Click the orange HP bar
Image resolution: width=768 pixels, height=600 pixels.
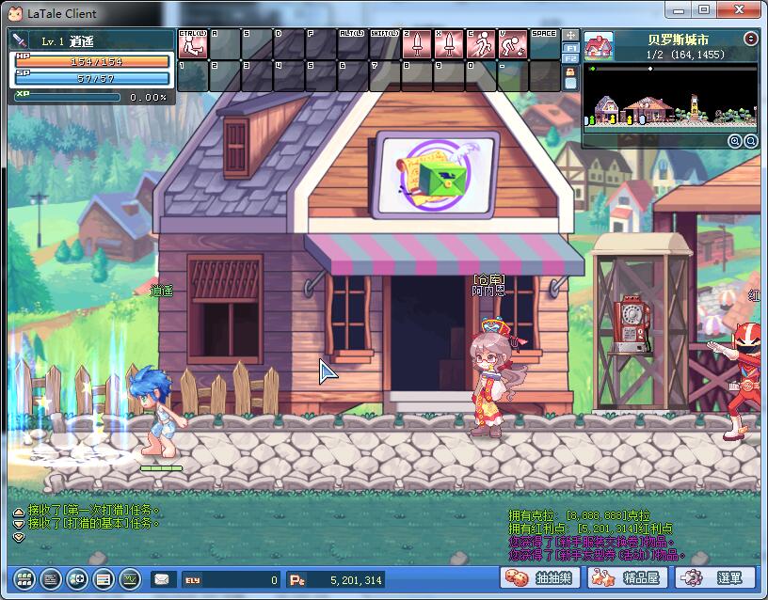click(x=92, y=62)
